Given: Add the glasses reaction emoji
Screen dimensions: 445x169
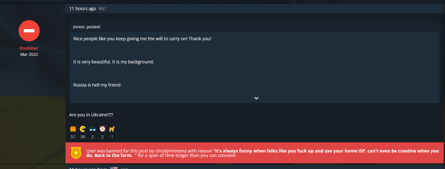Looking at the screenshot, I should 92,129.
